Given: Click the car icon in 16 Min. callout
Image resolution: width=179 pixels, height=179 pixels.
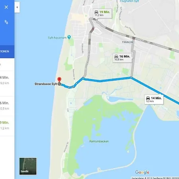Looking at the screenshot, I should point(116,56).
